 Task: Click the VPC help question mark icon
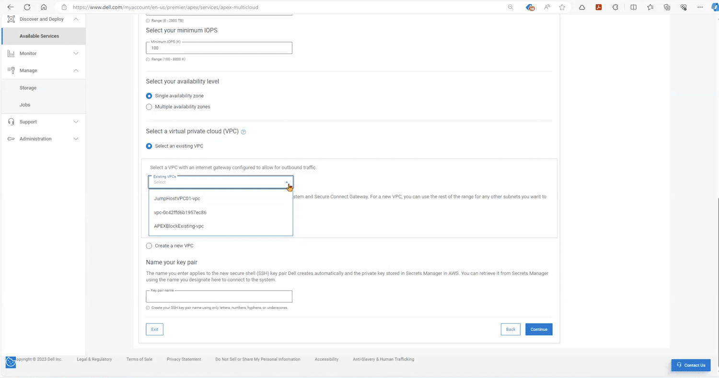coord(244,131)
